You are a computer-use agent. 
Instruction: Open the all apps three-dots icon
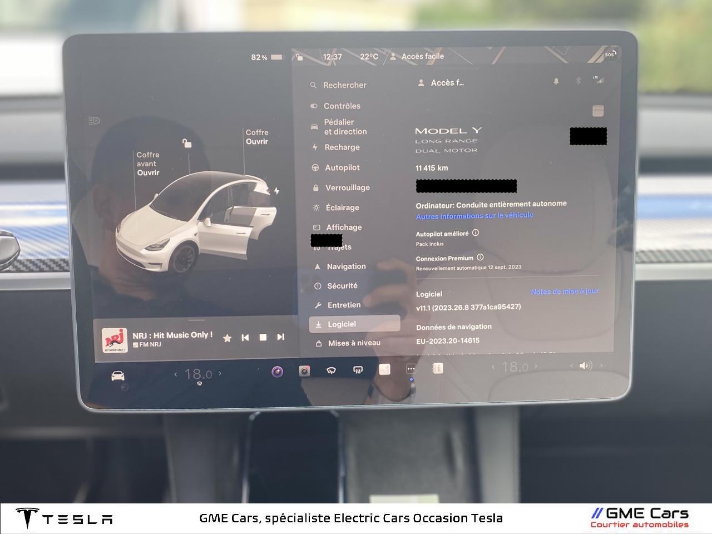click(x=411, y=369)
